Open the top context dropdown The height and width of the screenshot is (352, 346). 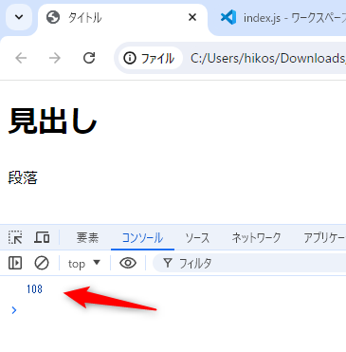coord(84,263)
